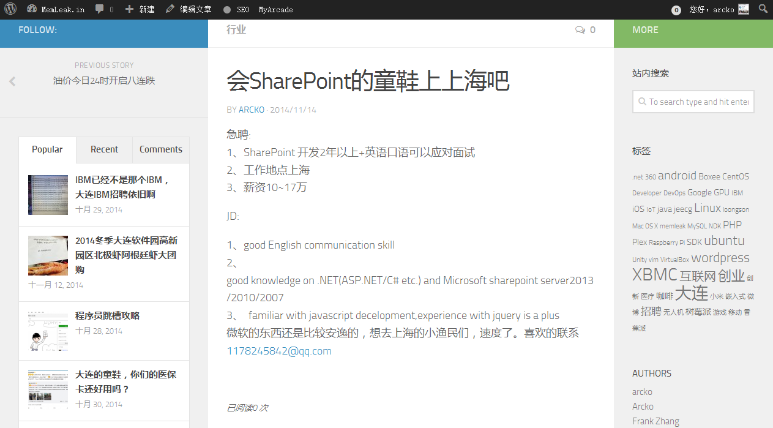This screenshot has width=773, height=428.
Task: Open post 大连的童鞋，你们的医保卡还好用吗
Action: pos(125,381)
